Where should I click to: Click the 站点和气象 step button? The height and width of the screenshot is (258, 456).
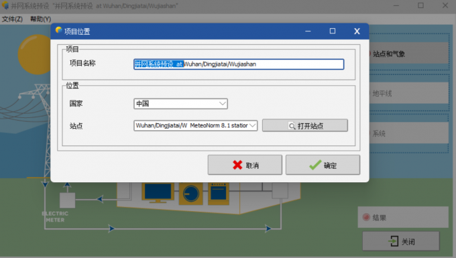coord(409,54)
